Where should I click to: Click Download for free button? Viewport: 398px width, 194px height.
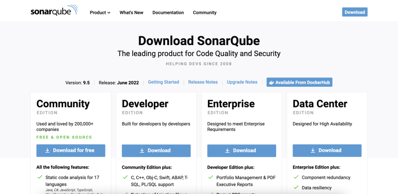tap(71, 150)
